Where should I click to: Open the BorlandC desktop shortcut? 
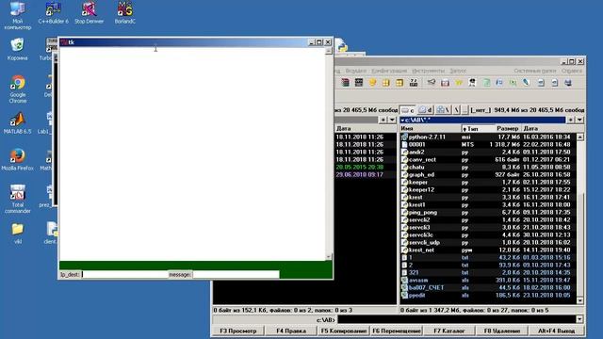point(125,13)
